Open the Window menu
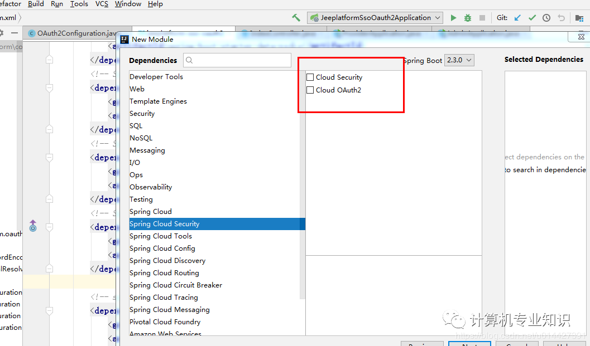This screenshot has height=346, width=590. (x=128, y=4)
